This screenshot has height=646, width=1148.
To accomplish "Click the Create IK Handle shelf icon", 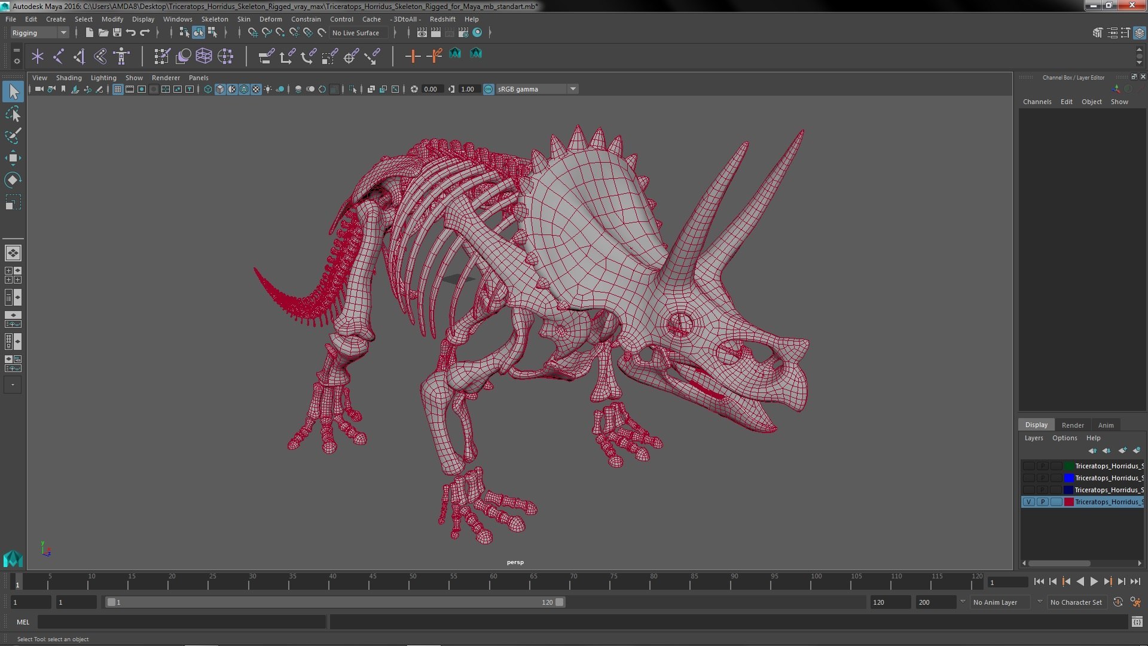I will (x=80, y=56).
